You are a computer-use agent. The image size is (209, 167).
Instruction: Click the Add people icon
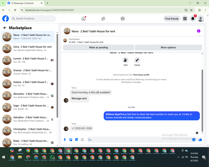(125, 60)
